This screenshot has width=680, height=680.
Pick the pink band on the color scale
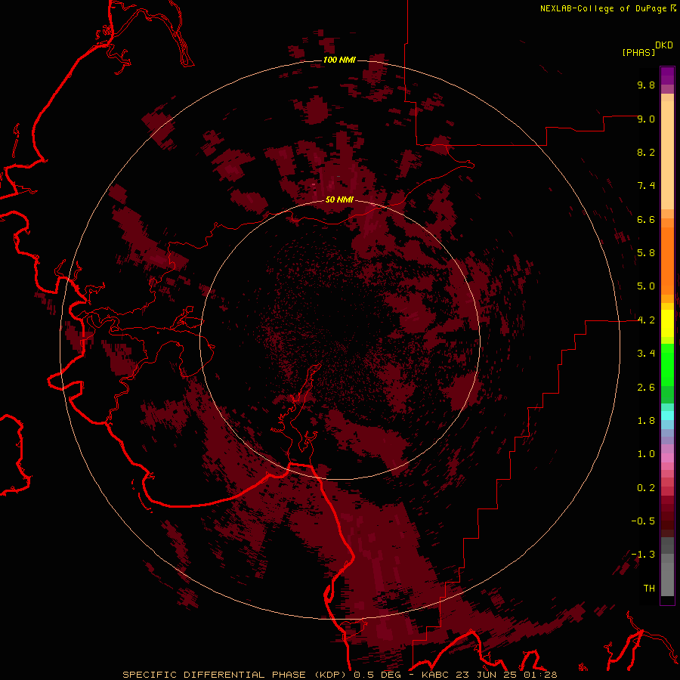pos(667,458)
